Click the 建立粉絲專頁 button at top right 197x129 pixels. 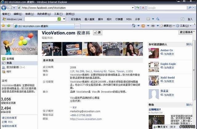click(x=186, y=32)
